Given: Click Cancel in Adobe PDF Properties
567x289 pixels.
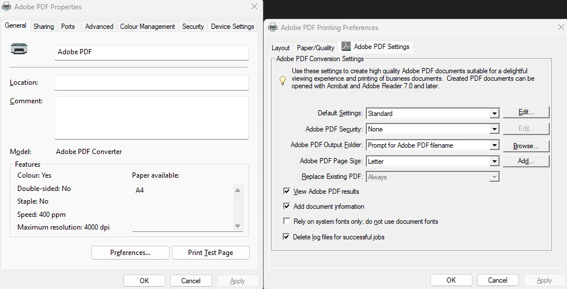Looking at the screenshot, I should (x=191, y=281).
